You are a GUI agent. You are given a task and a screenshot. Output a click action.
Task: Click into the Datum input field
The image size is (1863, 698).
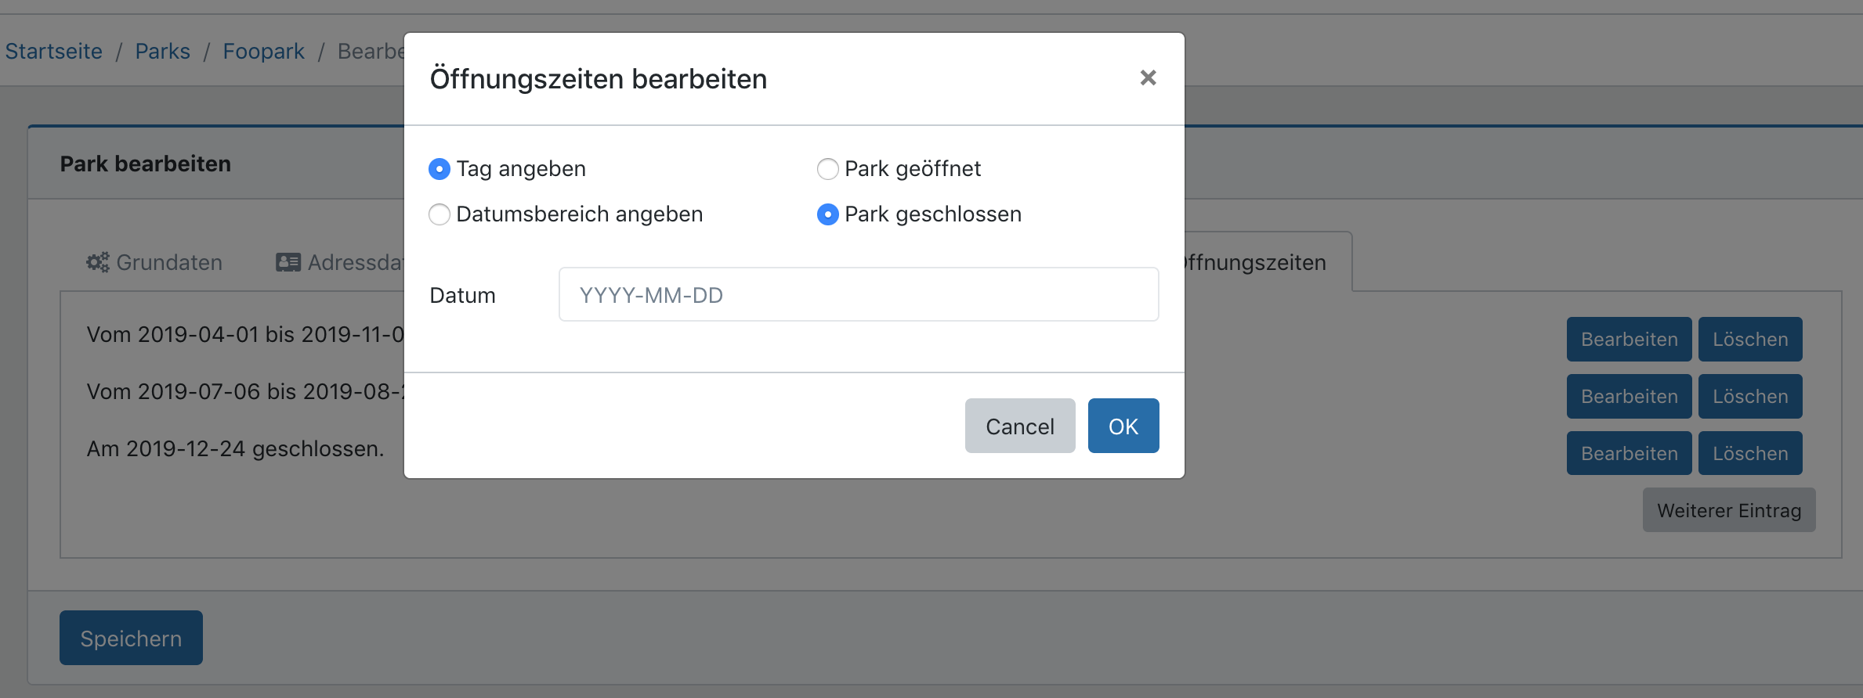(x=858, y=295)
